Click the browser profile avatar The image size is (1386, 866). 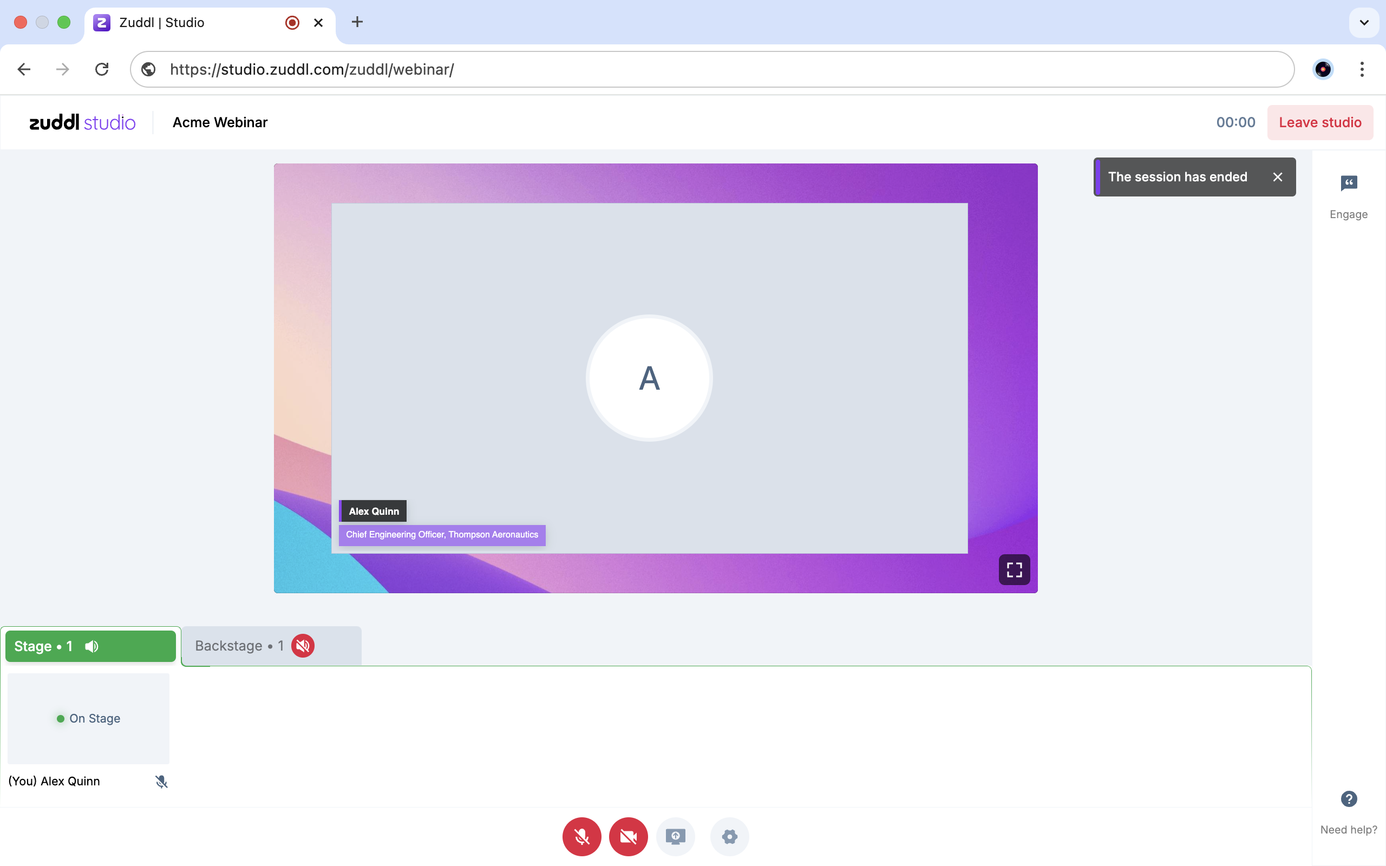(x=1323, y=69)
